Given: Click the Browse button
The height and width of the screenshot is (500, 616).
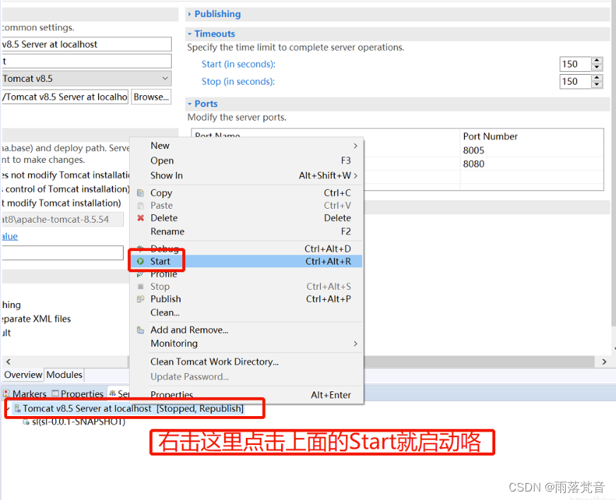Looking at the screenshot, I should coord(151,97).
